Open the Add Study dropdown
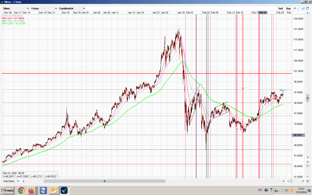The height and width of the screenshot is (195, 312). click(11, 181)
